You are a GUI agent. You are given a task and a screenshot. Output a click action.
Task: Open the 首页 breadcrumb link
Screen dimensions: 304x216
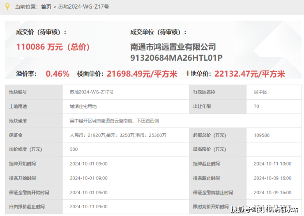point(46,7)
